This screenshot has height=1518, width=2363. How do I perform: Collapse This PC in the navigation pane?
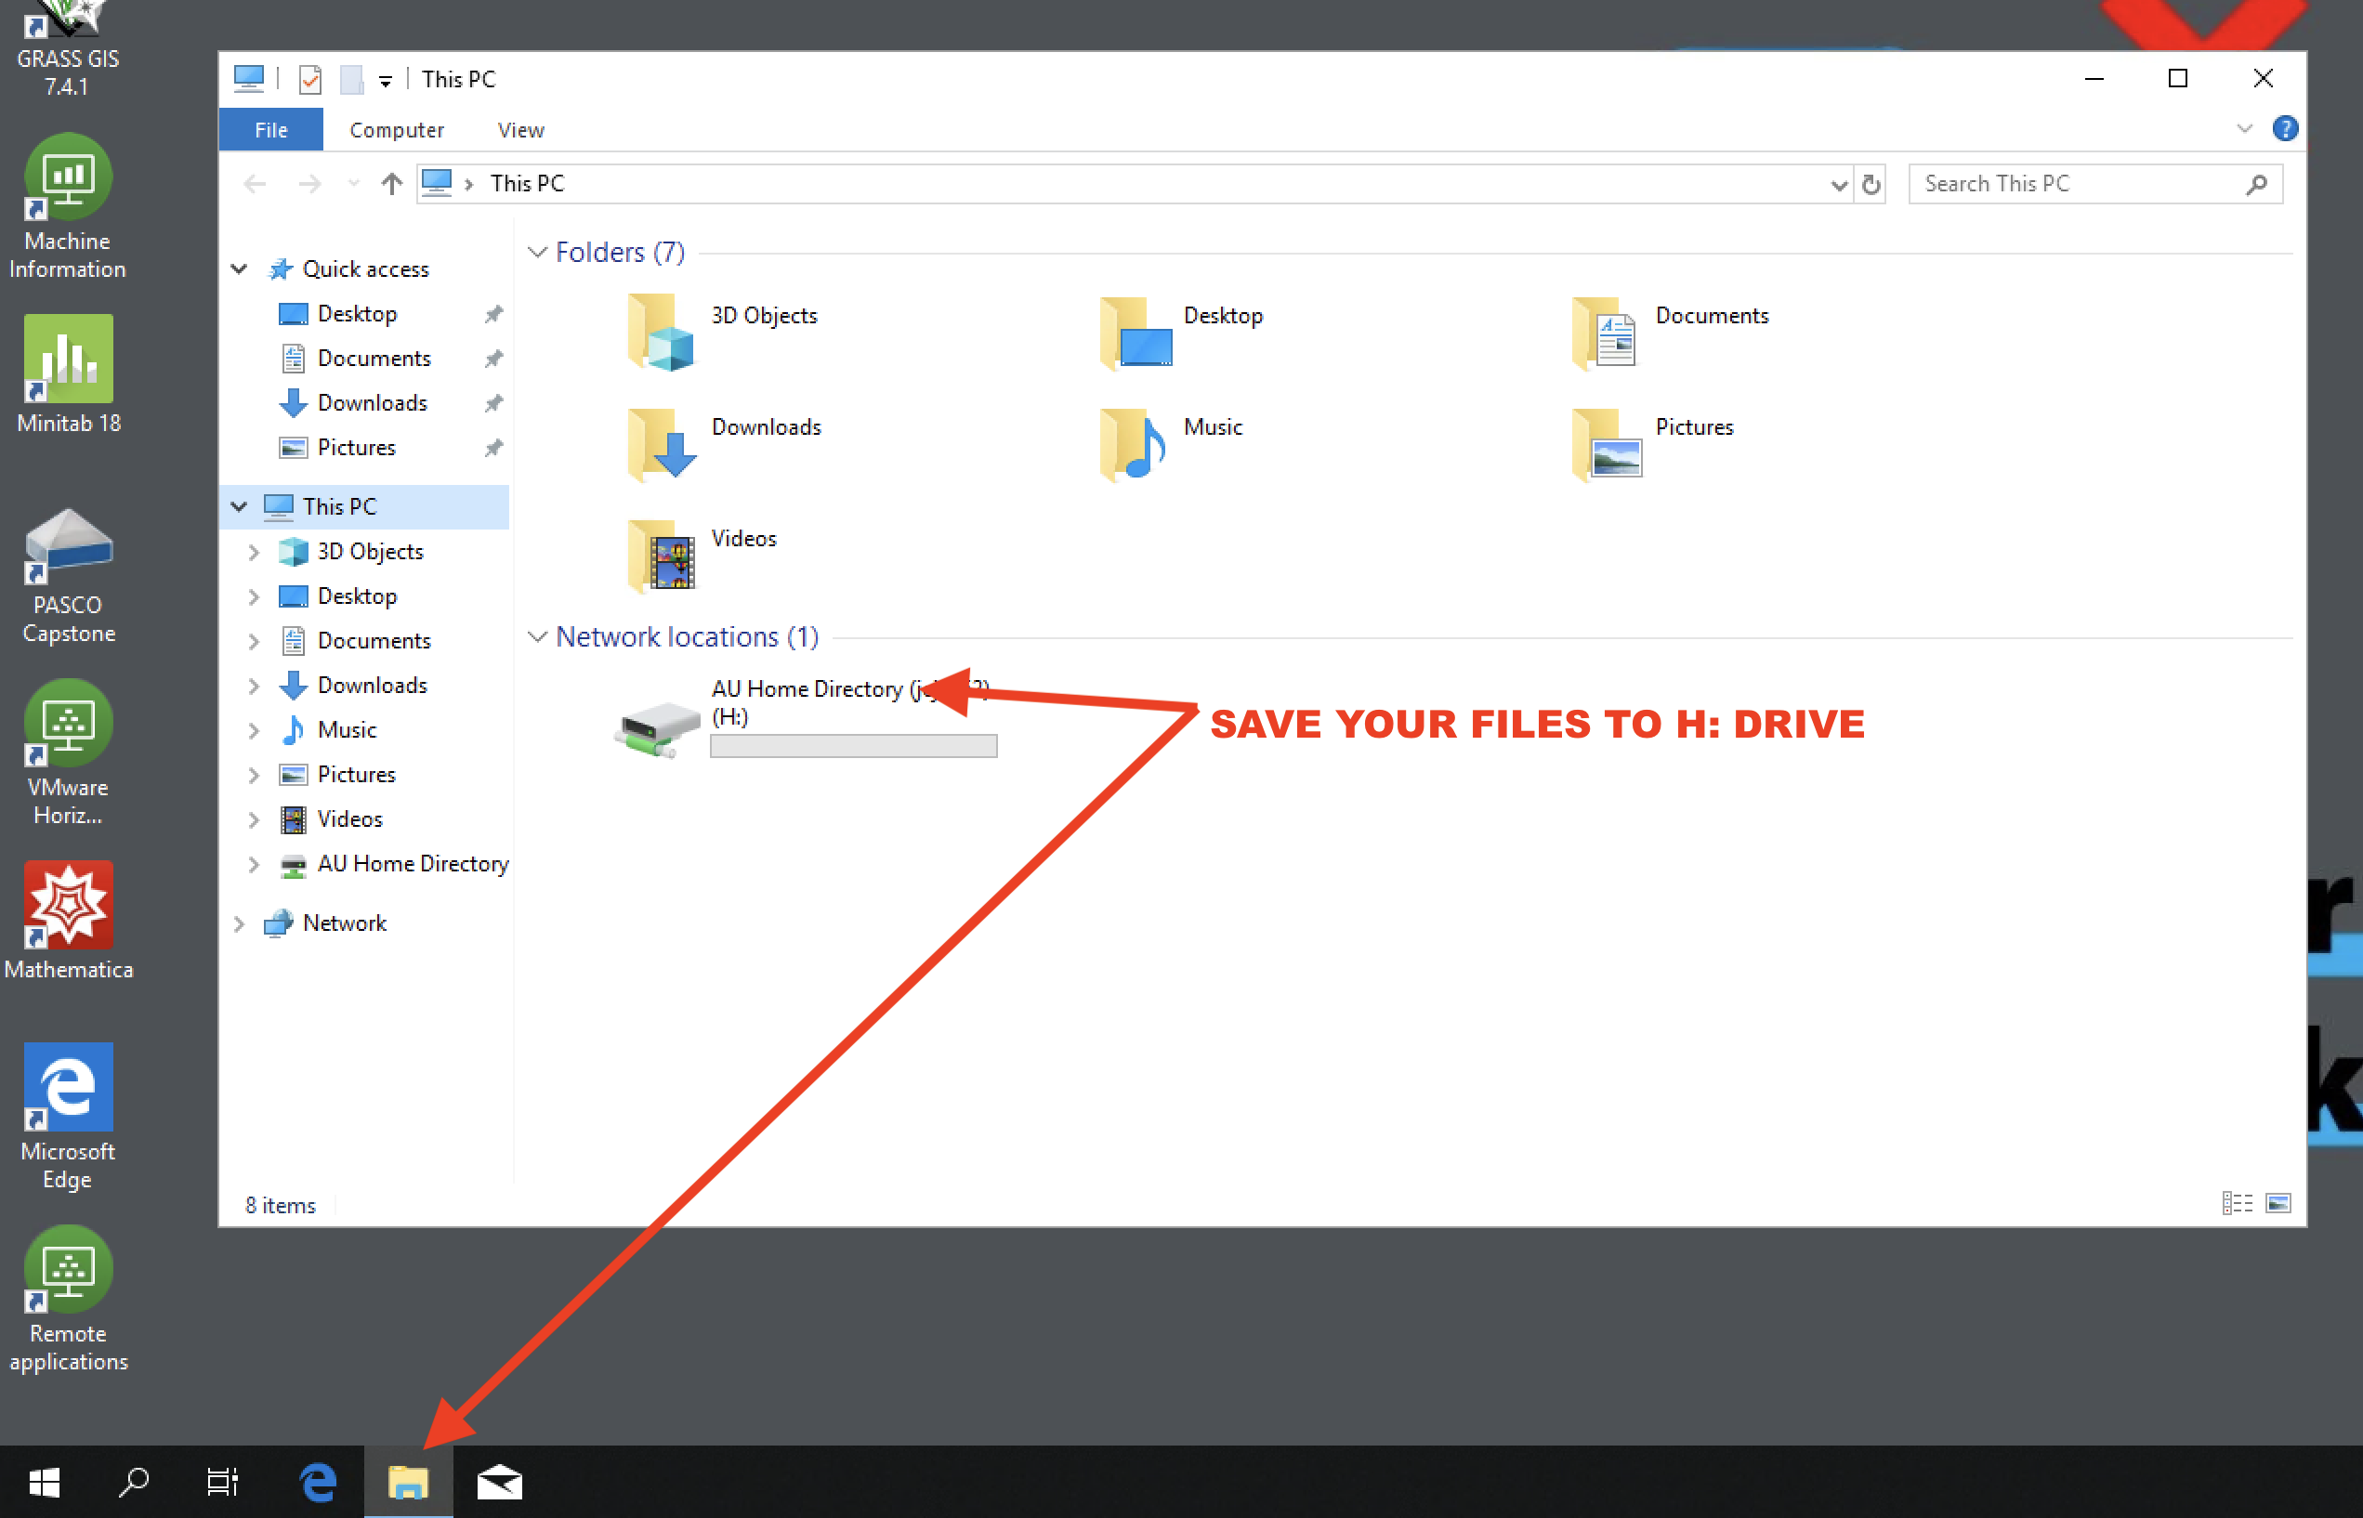(x=239, y=505)
